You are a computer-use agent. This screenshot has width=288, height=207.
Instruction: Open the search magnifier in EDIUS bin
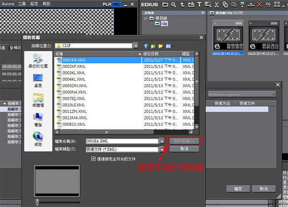tap(174, 5)
